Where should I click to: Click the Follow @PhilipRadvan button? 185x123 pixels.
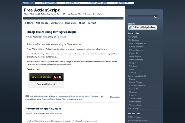142,27
